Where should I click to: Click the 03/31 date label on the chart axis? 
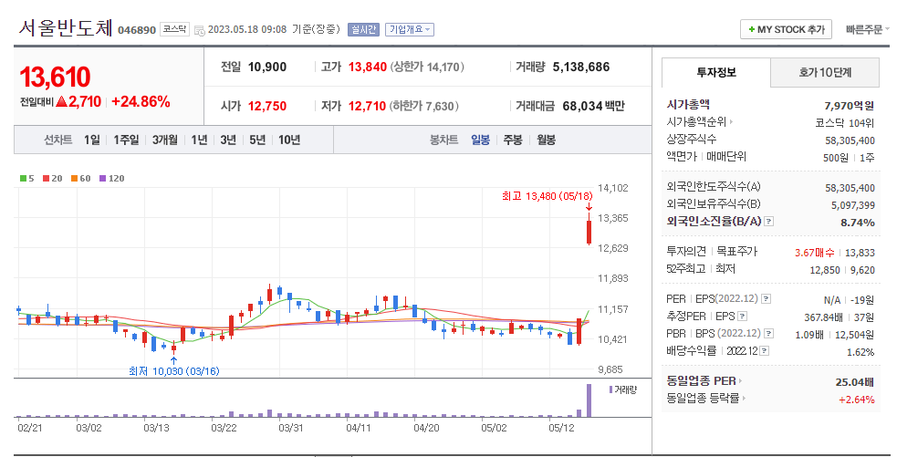(290, 428)
